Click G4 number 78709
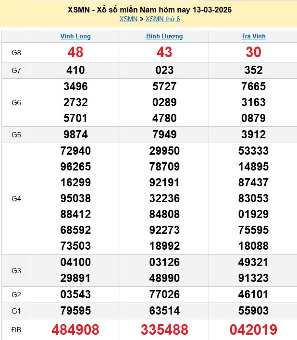The height and width of the screenshot is (340, 297). pyautogui.click(x=164, y=167)
